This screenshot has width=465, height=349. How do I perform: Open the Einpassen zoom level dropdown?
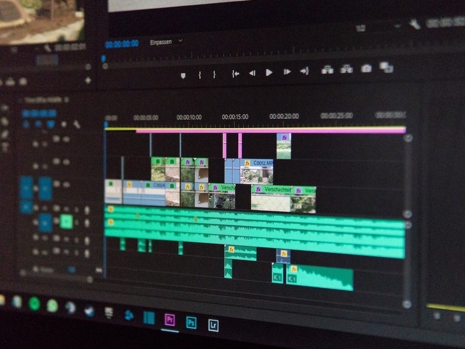click(166, 42)
